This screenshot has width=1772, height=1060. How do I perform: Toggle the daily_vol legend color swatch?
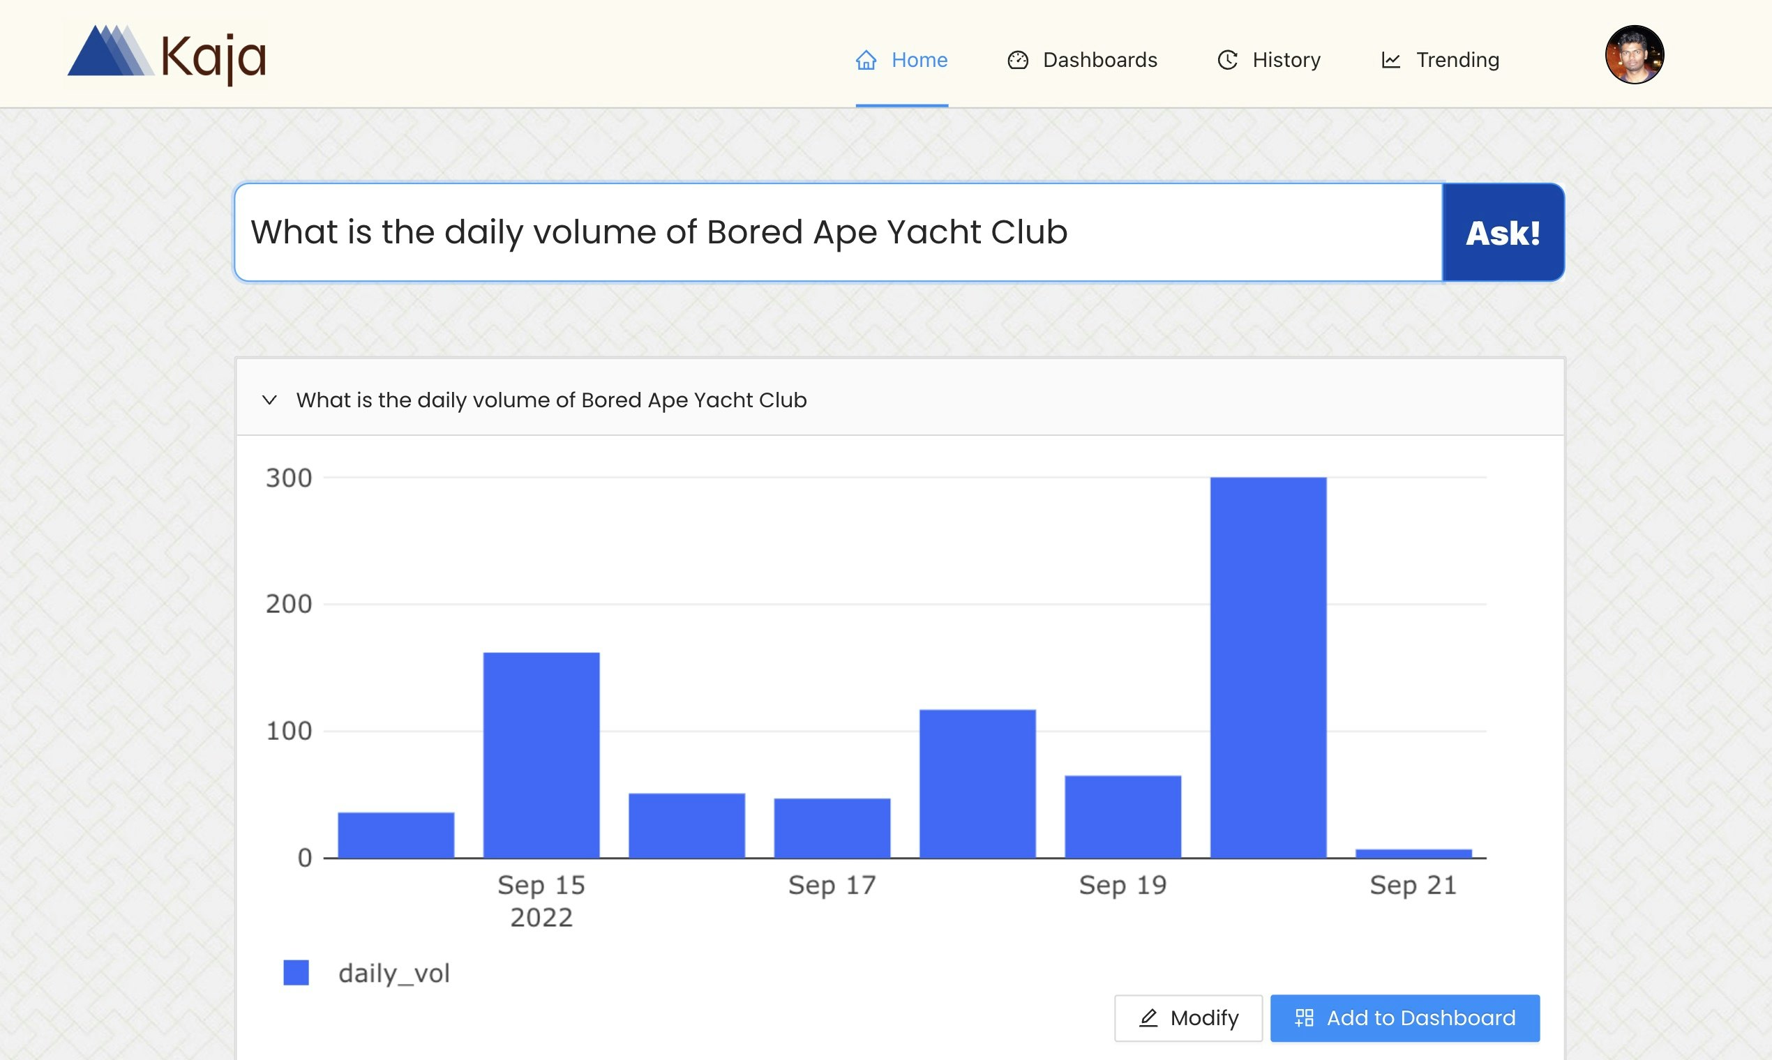[296, 973]
